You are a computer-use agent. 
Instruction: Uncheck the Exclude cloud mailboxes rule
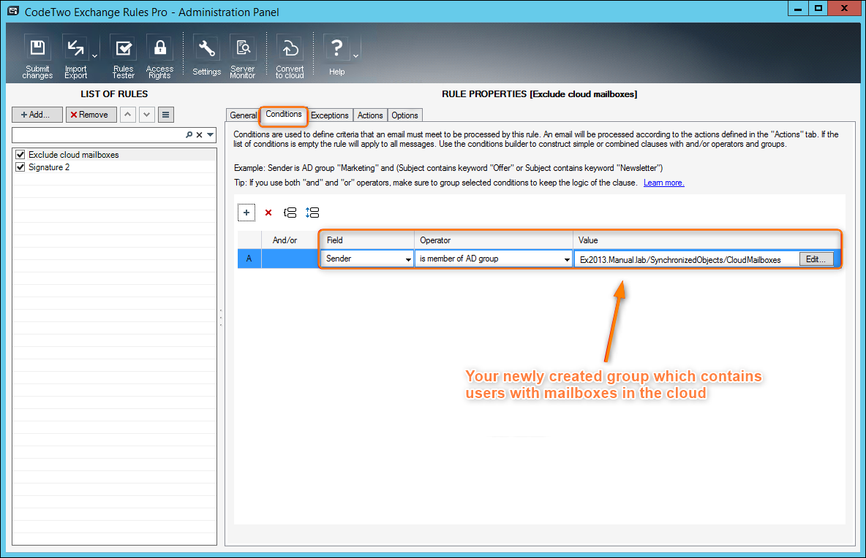pos(20,154)
